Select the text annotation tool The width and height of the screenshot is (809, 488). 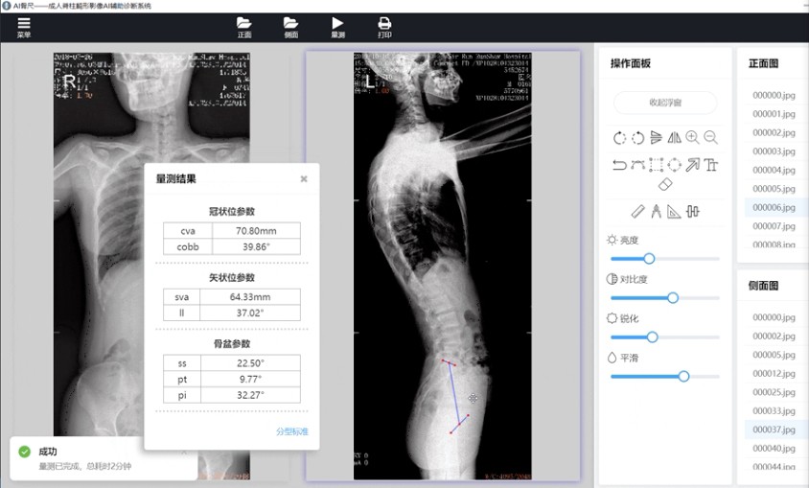click(x=711, y=165)
